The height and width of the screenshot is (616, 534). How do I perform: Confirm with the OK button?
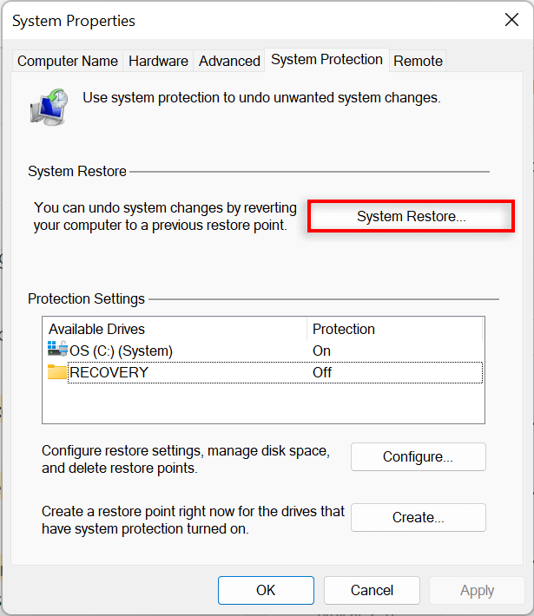point(266,590)
